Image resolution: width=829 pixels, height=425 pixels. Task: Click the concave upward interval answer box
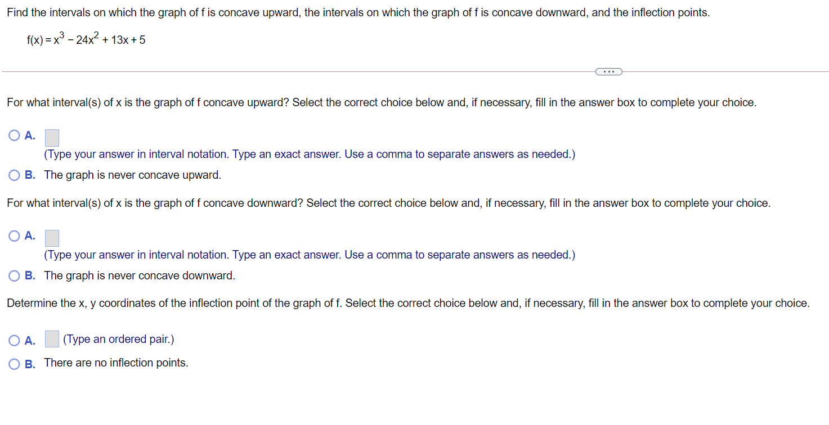(51, 137)
